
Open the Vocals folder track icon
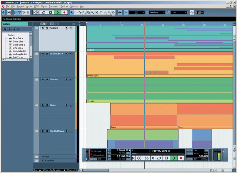click(37, 80)
